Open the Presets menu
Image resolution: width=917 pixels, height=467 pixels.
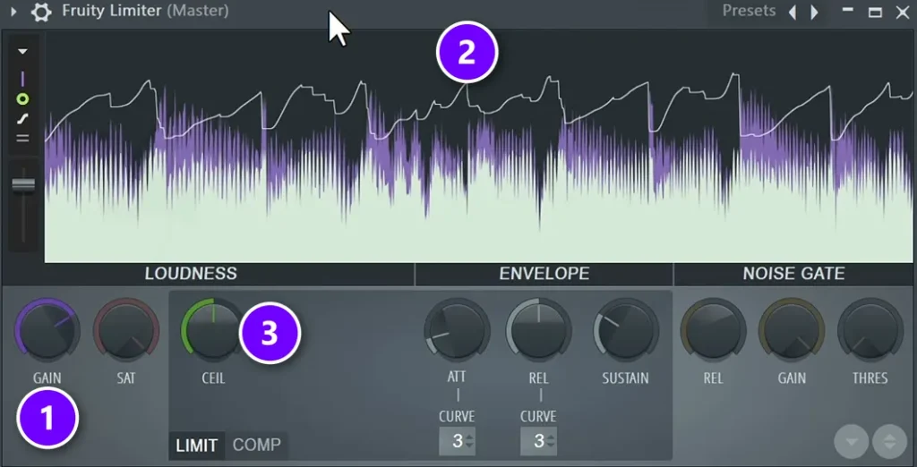click(749, 11)
